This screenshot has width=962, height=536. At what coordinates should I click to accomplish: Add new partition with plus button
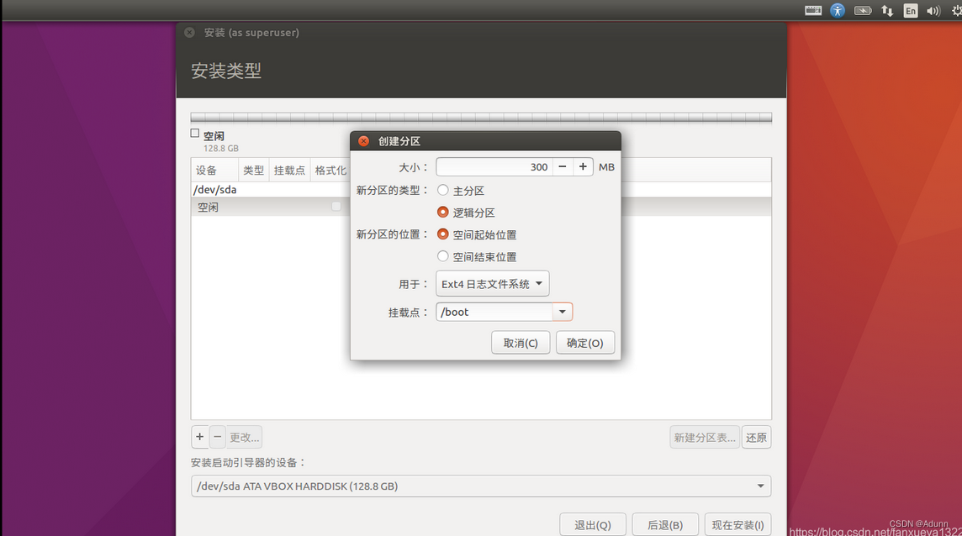coord(200,437)
